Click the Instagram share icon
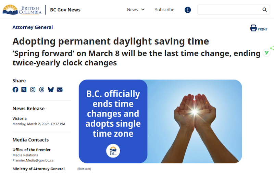The width and height of the screenshot is (274, 173). [33, 89]
